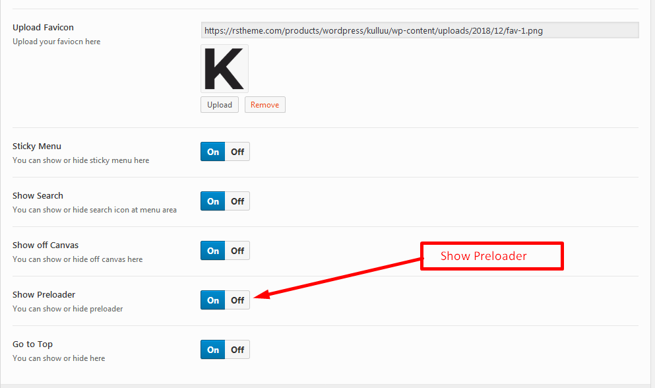Turn off the Show off Canvas option
655x388 pixels.
[237, 251]
